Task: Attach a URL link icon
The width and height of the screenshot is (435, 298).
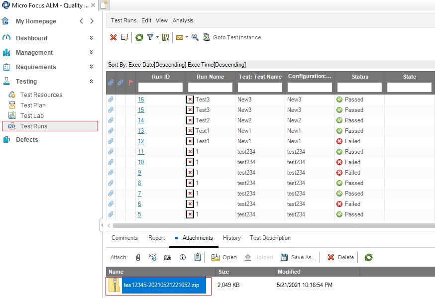Action: [153, 257]
